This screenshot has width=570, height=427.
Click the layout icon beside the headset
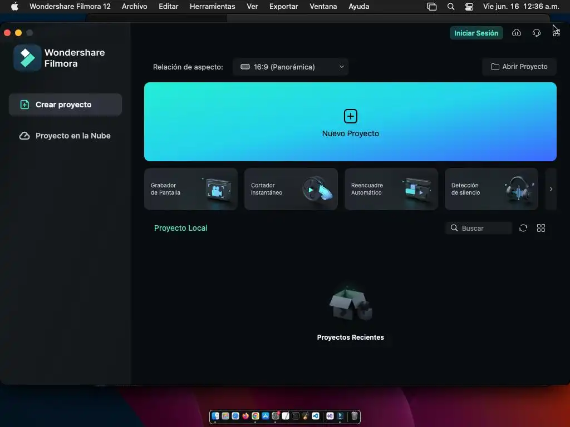click(x=557, y=33)
